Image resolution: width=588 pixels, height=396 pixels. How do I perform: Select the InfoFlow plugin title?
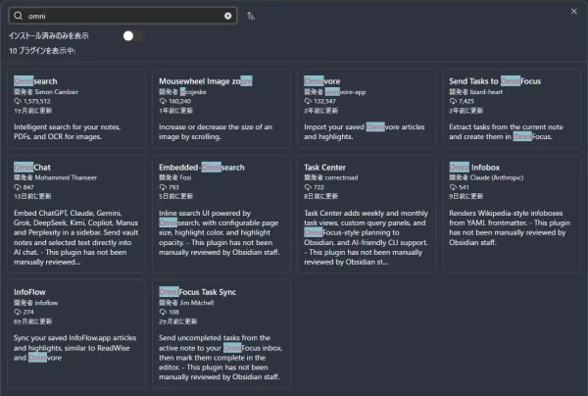(x=29, y=292)
